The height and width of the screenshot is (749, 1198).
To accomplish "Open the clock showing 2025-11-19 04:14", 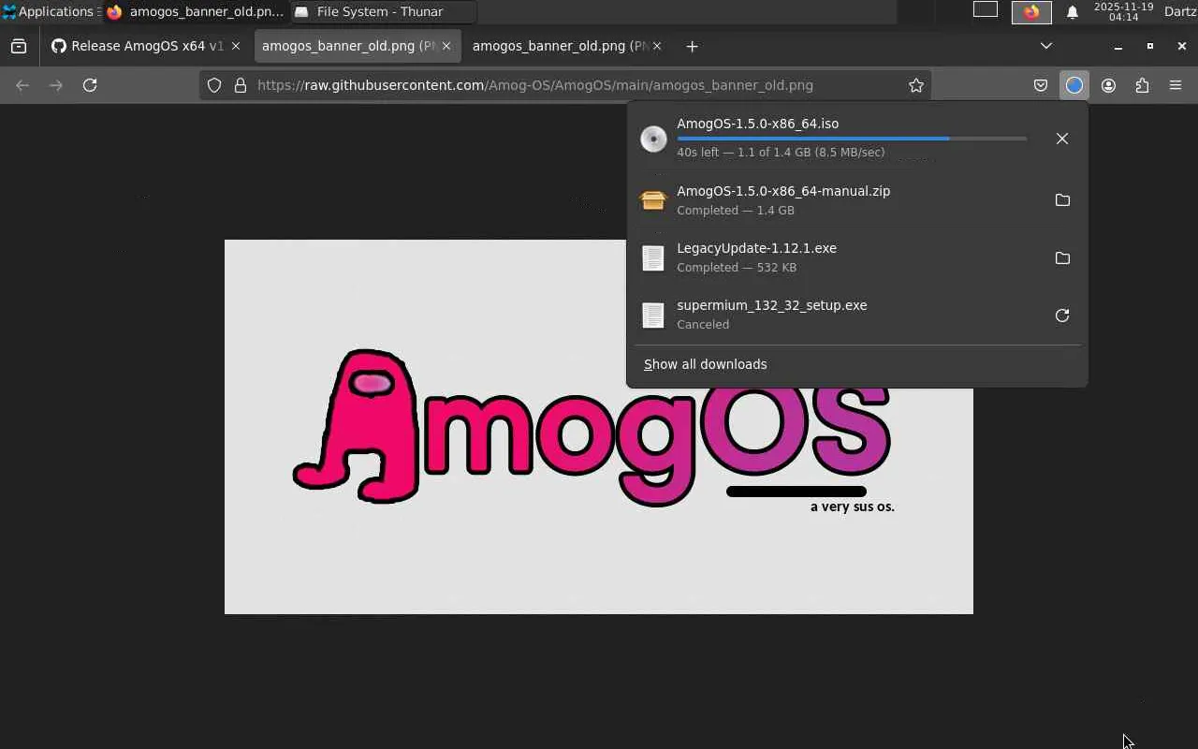I will [1123, 12].
